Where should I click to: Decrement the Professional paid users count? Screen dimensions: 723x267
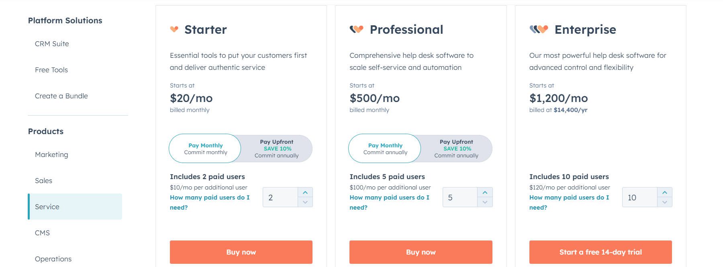coord(485,203)
